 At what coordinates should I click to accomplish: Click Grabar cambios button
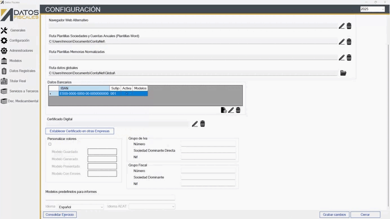(334, 214)
